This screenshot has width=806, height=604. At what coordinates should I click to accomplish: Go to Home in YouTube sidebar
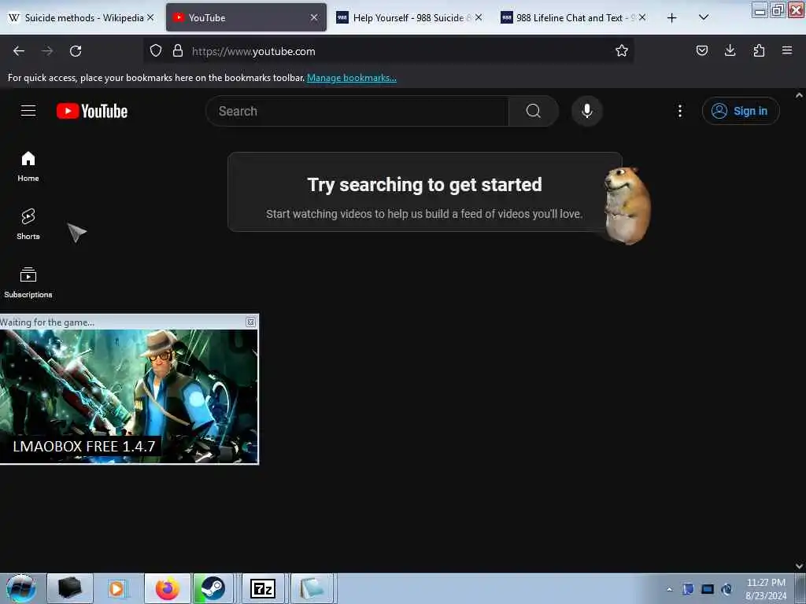point(28,167)
